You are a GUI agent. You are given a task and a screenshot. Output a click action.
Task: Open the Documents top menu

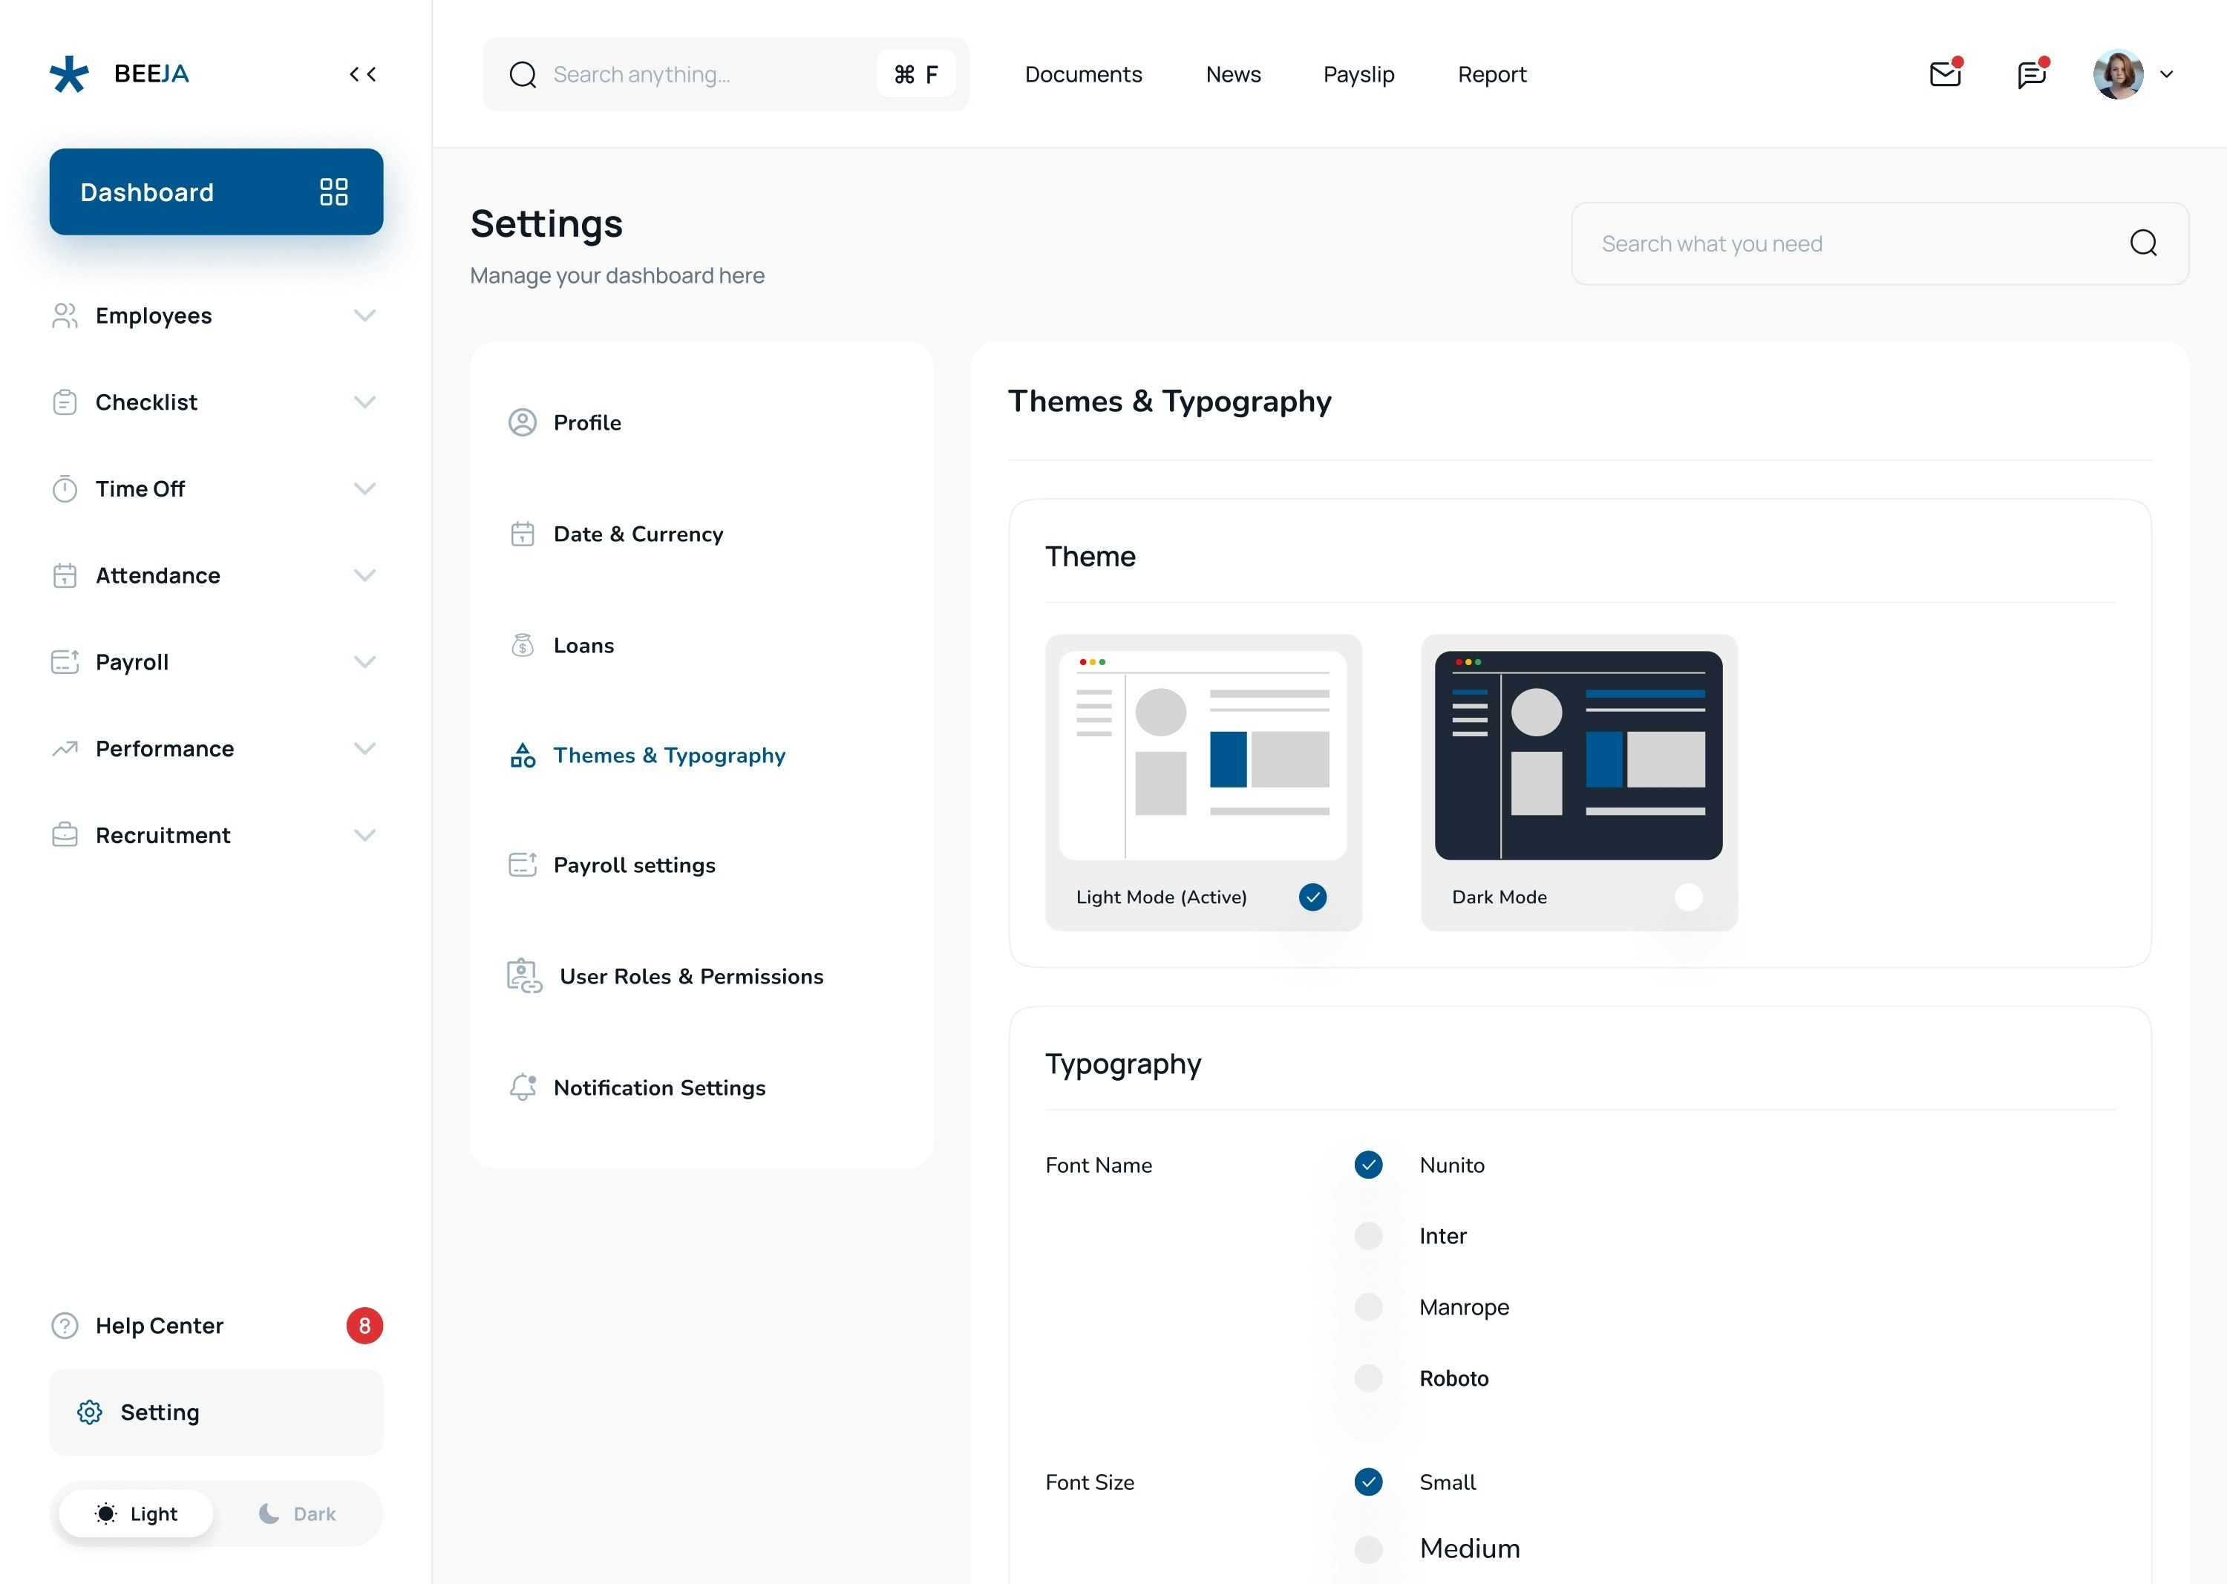click(1083, 74)
